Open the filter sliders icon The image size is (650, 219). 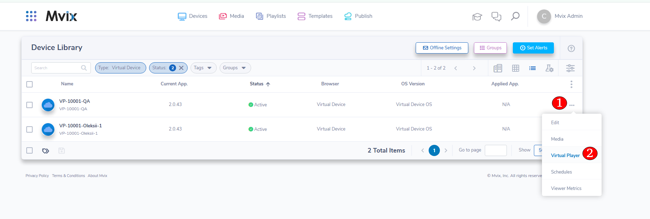click(570, 68)
